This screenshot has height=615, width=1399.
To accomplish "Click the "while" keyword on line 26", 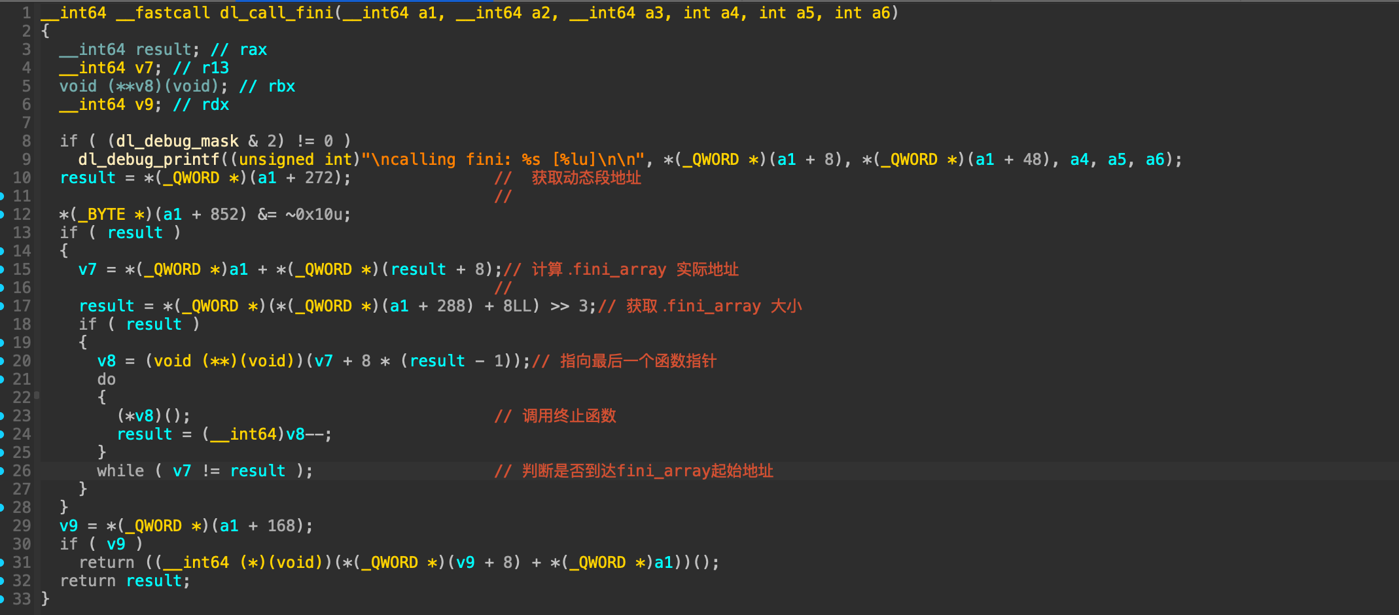I will (120, 471).
